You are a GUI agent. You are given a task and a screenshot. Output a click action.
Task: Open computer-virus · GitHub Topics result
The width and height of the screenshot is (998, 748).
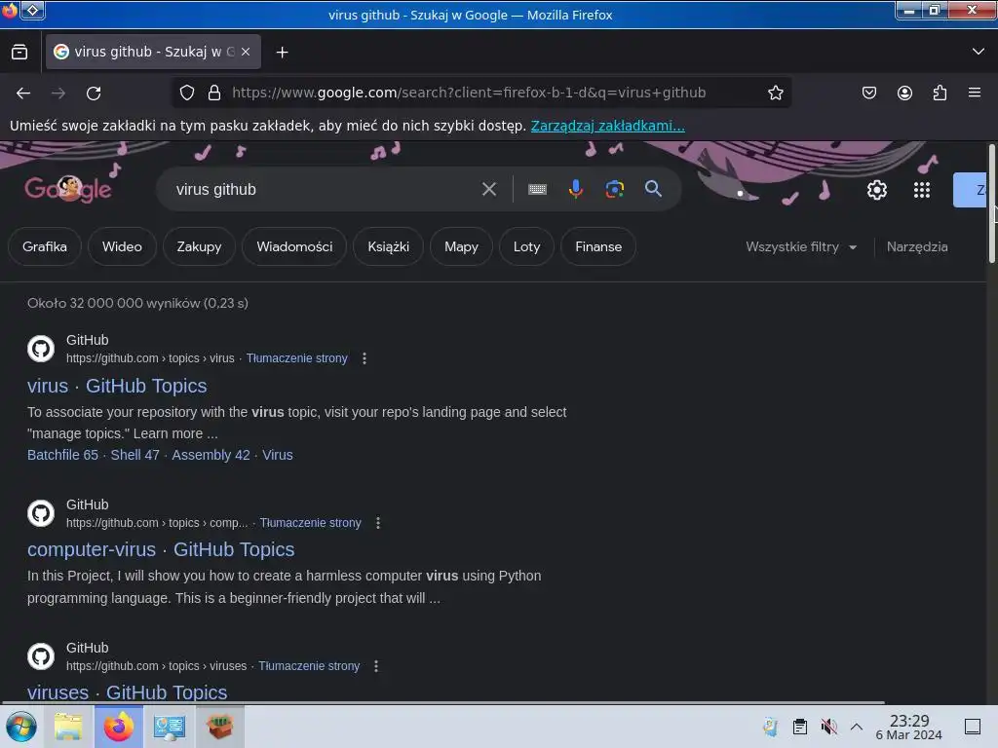pyautogui.click(x=161, y=549)
